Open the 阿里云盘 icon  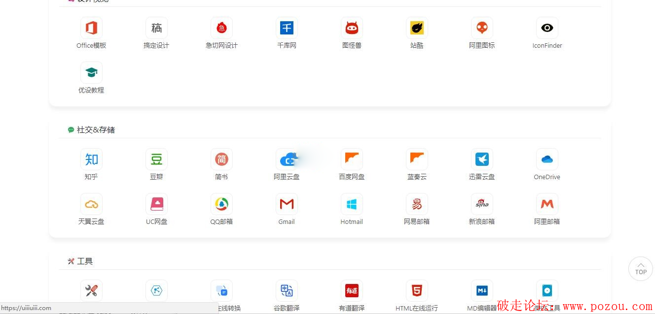coord(287,159)
